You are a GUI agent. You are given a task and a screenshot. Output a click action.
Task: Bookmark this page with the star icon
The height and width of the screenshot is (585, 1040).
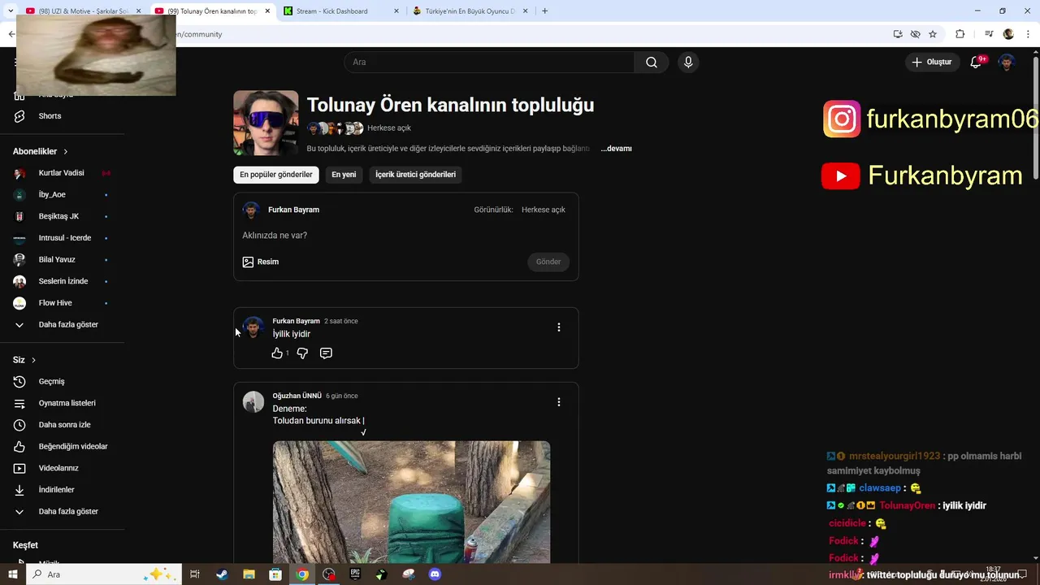933,34
